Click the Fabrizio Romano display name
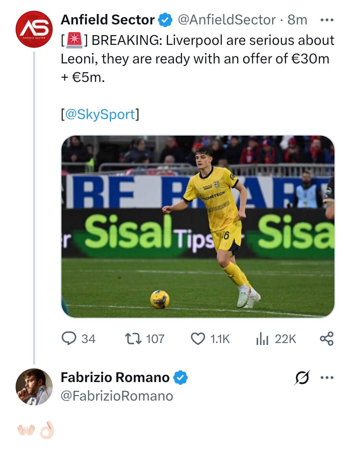The height and width of the screenshot is (450, 351). [x=115, y=377]
